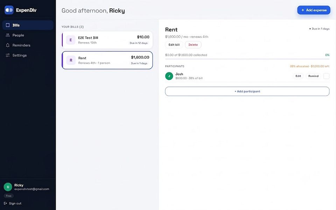Open Bills via its sidebar icon
This screenshot has width=336, height=210.
click(8, 25)
